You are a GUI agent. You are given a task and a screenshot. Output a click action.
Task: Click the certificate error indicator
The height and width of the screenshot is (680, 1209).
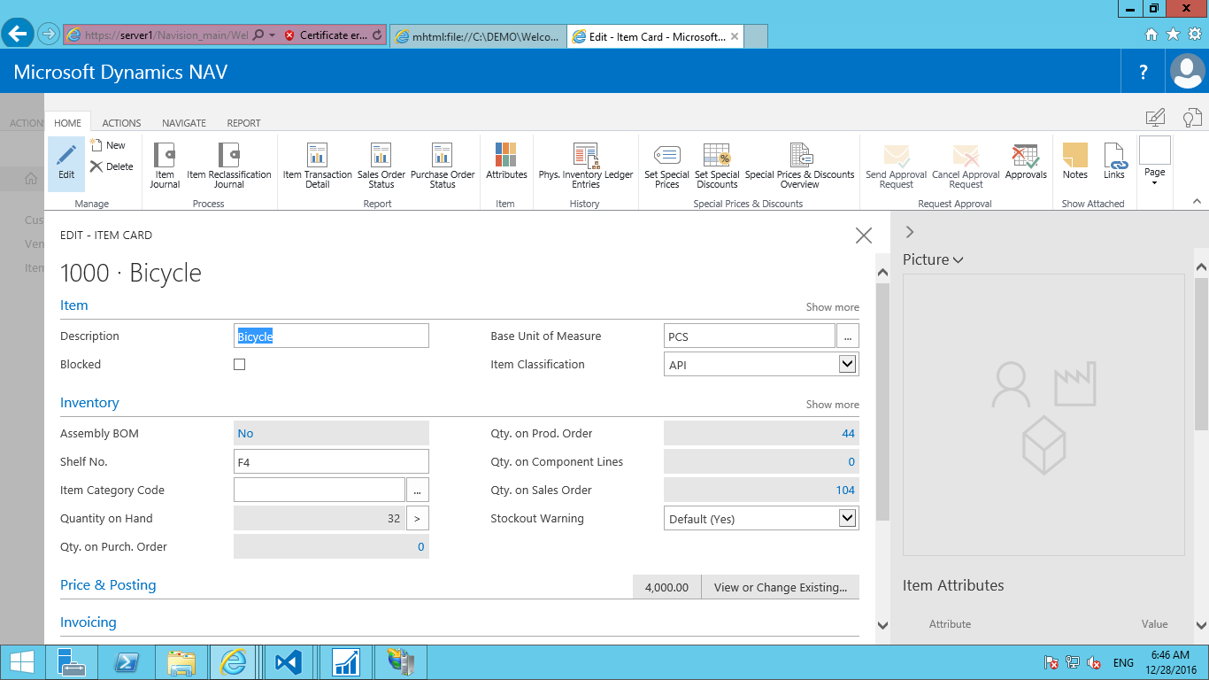tap(327, 35)
